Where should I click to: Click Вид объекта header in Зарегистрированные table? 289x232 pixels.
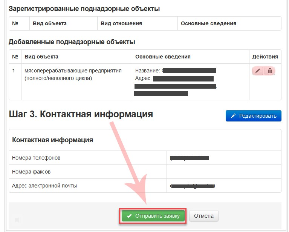[50, 23]
